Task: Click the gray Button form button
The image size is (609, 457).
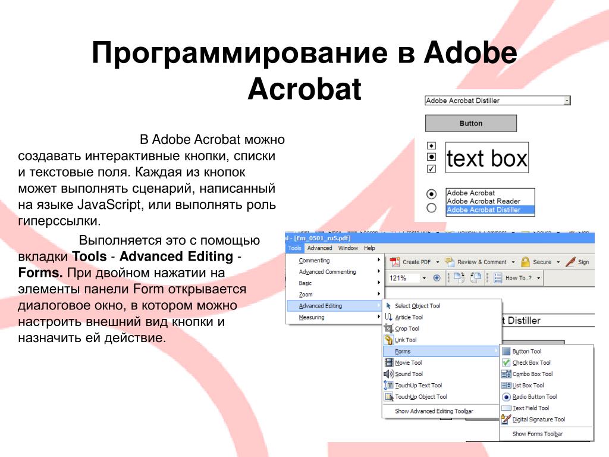Action: click(x=471, y=123)
